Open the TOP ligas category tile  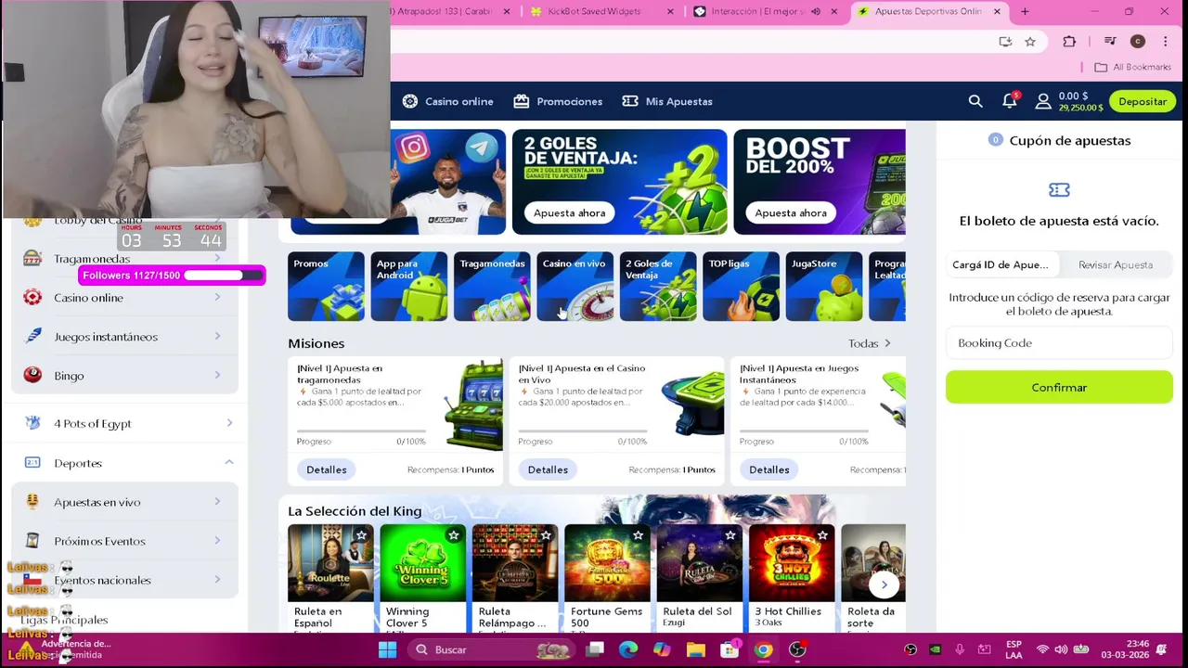coord(742,287)
